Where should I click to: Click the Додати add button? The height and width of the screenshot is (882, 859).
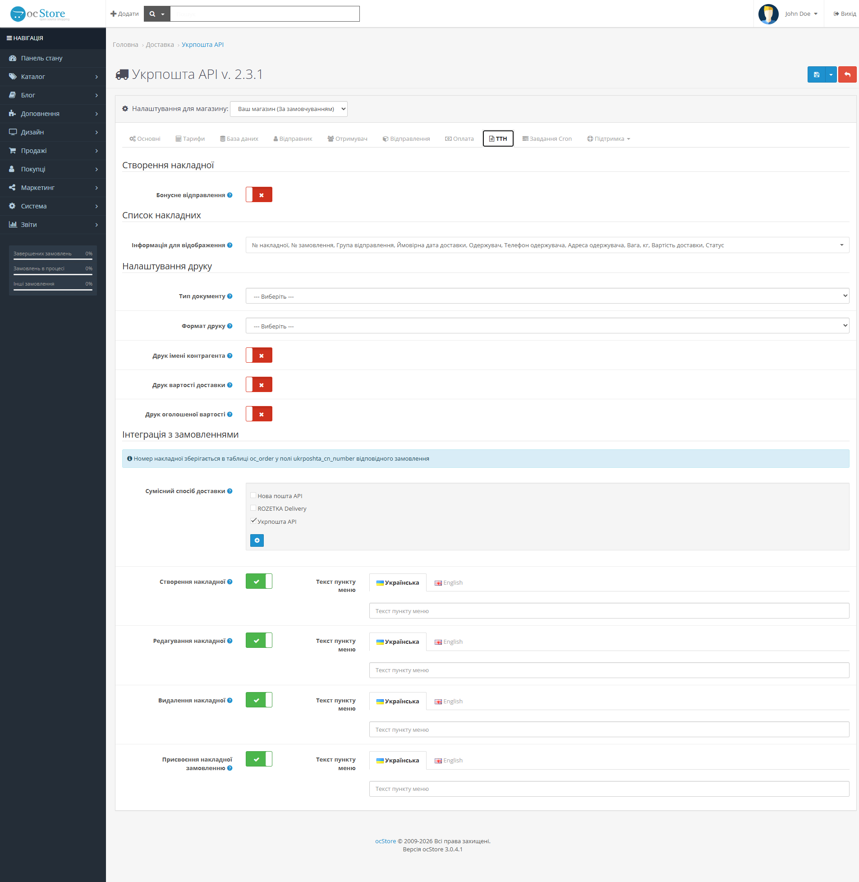coord(124,14)
